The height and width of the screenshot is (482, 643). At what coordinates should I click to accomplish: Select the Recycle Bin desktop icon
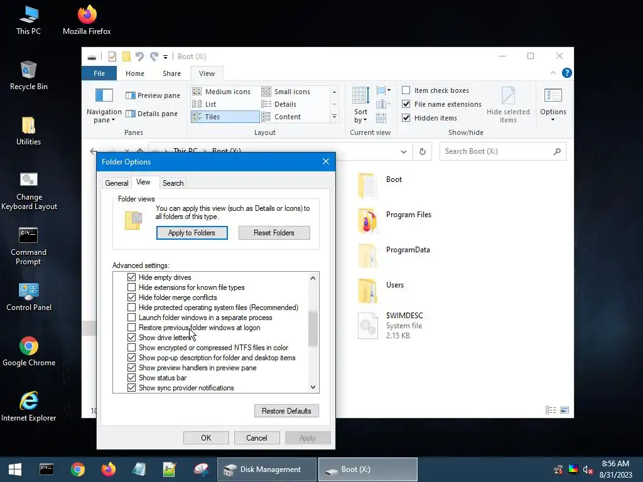coord(28,76)
